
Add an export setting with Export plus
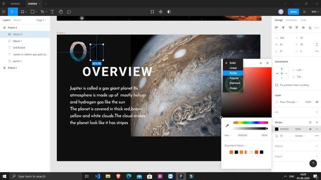tap(317, 156)
